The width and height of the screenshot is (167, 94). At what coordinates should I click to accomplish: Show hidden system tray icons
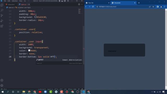[x=152, y=92]
